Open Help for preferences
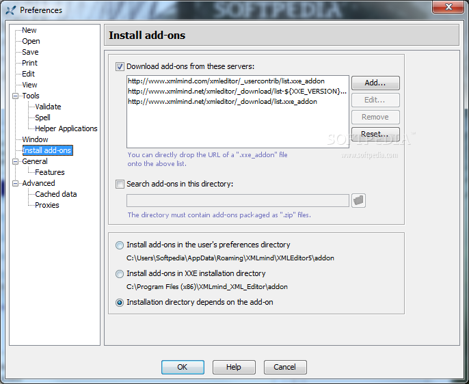The width and height of the screenshot is (469, 384). [234, 367]
